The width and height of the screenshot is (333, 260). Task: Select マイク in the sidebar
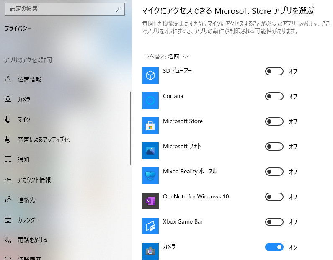(x=65, y=119)
